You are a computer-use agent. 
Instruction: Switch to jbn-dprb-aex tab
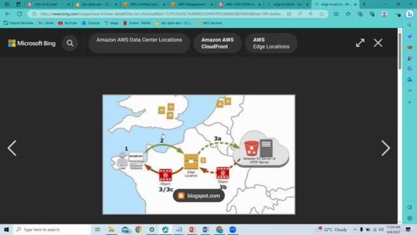click(x=96, y=5)
